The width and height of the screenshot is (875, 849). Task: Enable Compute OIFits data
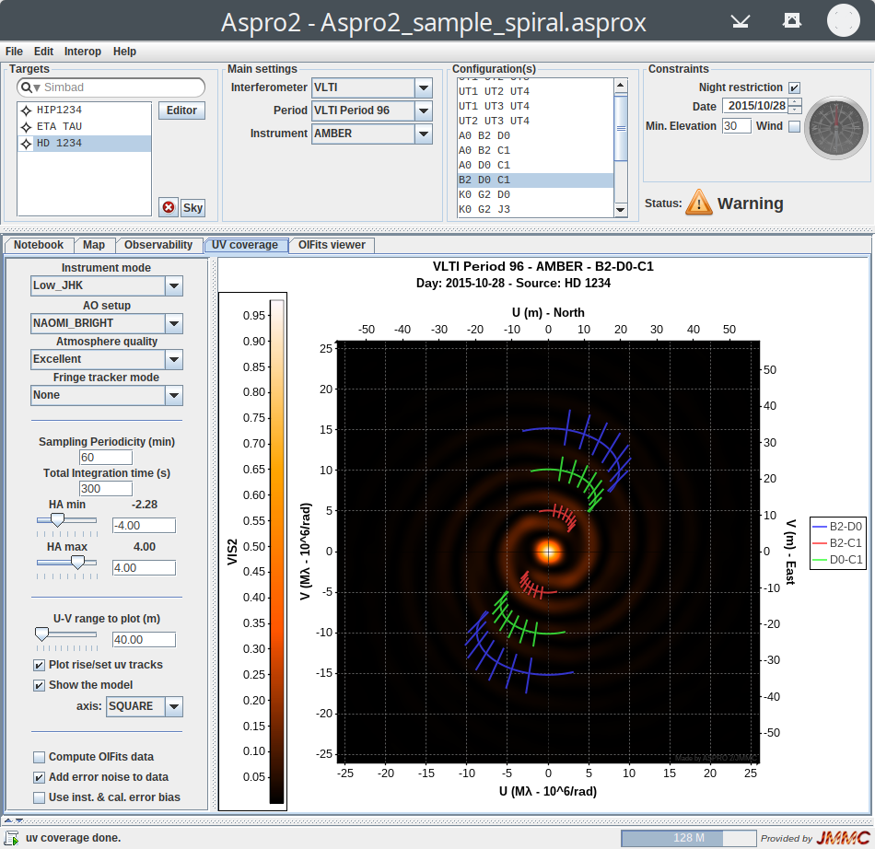[39, 757]
